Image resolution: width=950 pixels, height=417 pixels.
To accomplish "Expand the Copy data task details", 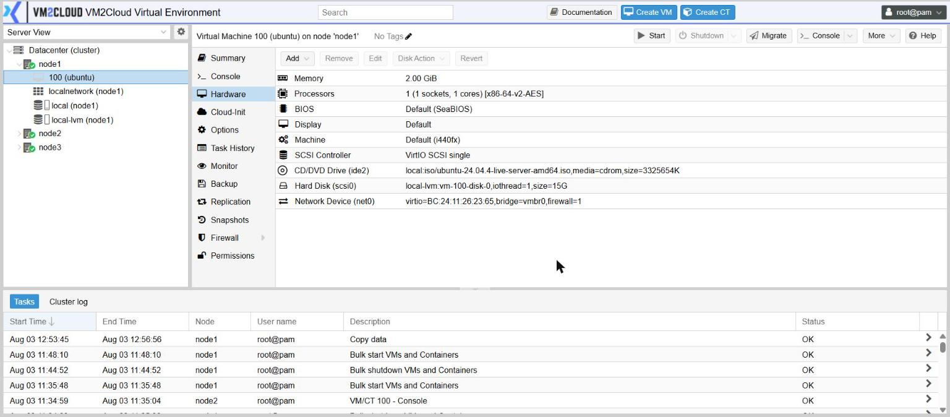I will (928, 338).
